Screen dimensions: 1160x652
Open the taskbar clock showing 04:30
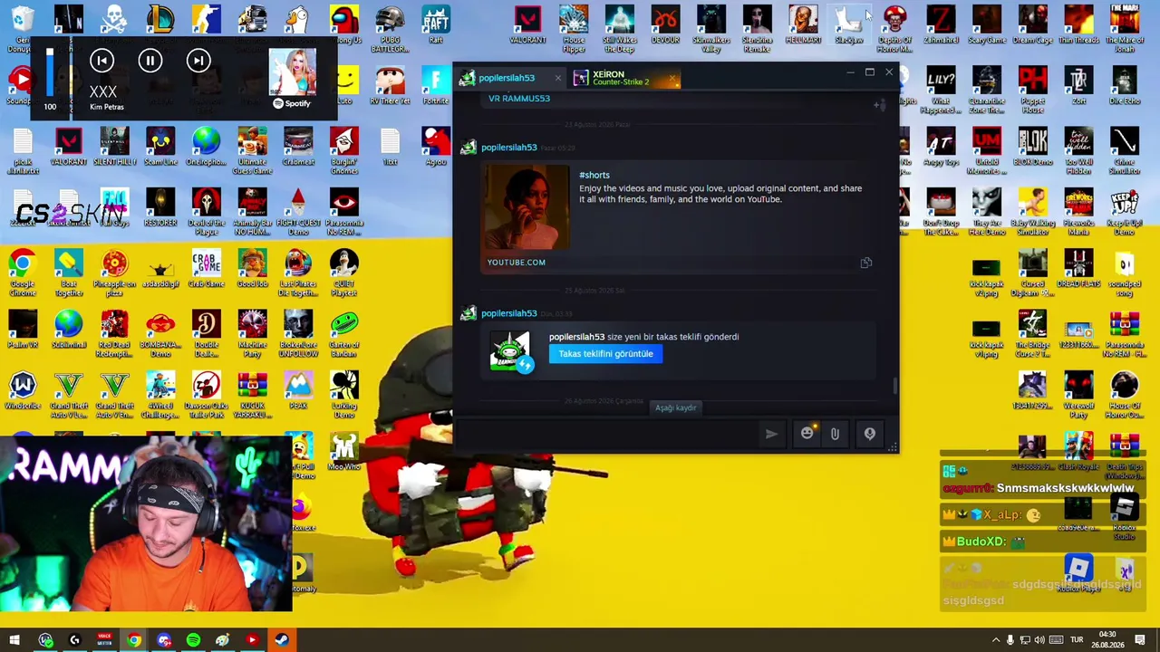pos(1107,640)
